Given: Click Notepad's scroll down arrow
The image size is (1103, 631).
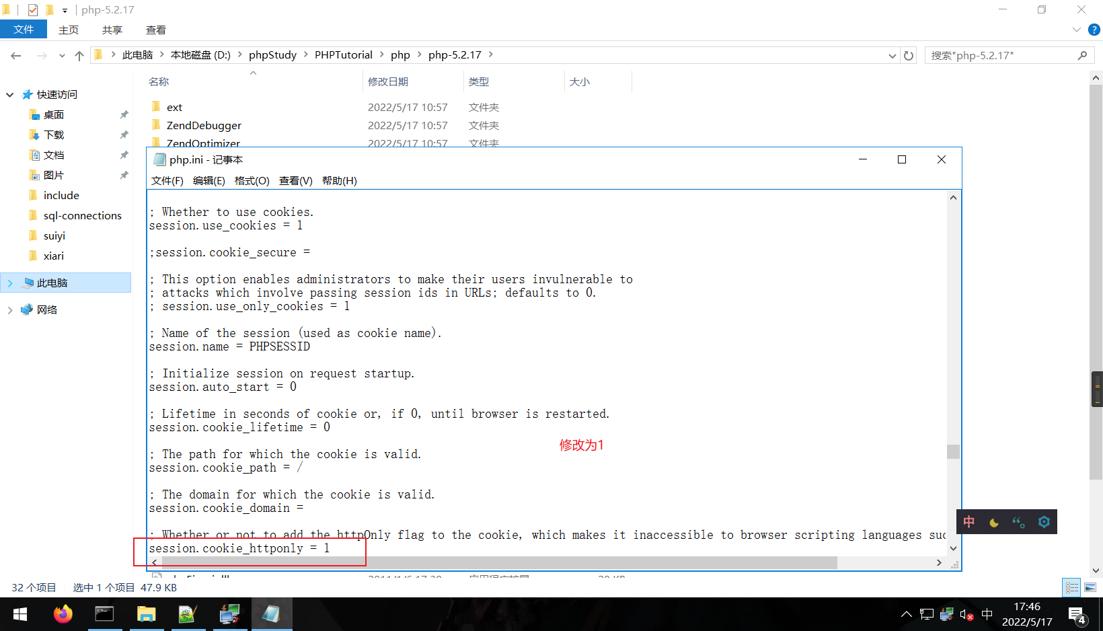Looking at the screenshot, I should [x=953, y=548].
